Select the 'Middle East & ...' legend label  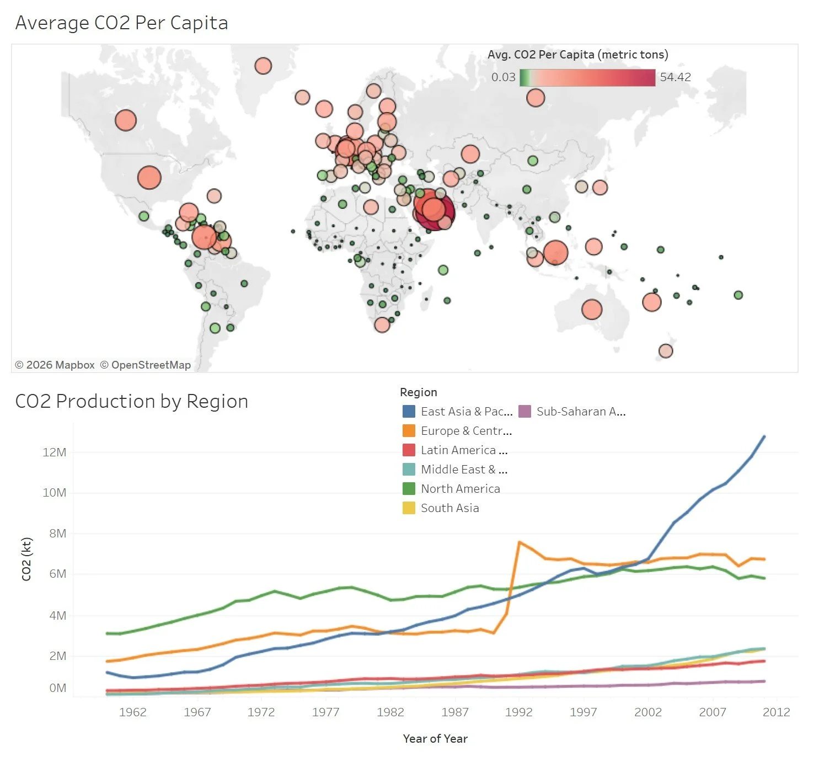pyautogui.click(x=464, y=469)
